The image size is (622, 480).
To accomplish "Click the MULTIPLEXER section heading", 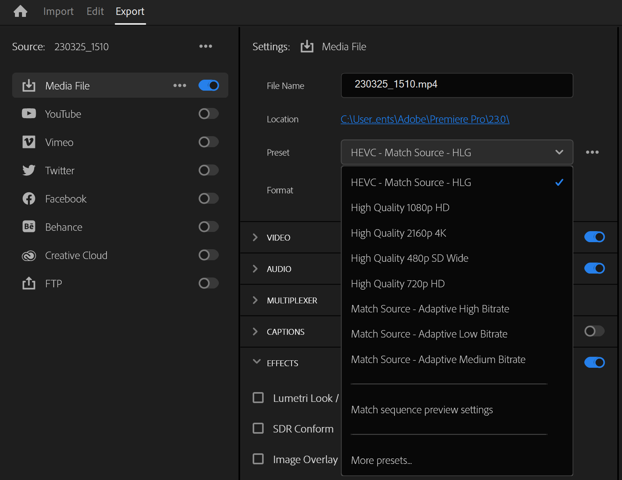I will click(292, 301).
